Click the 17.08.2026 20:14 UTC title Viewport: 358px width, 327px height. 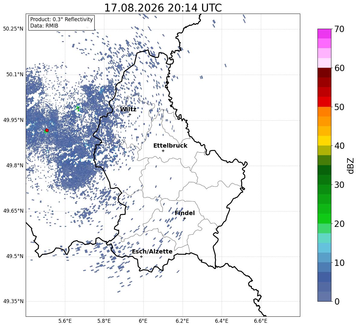click(163, 8)
